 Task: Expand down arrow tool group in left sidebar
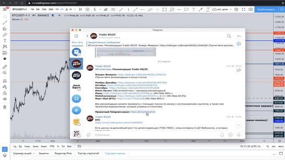[x=5, y=59]
